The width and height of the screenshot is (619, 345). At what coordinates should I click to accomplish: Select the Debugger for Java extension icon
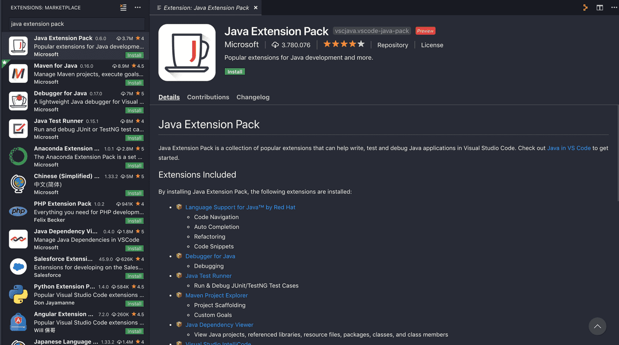tap(18, 101)
